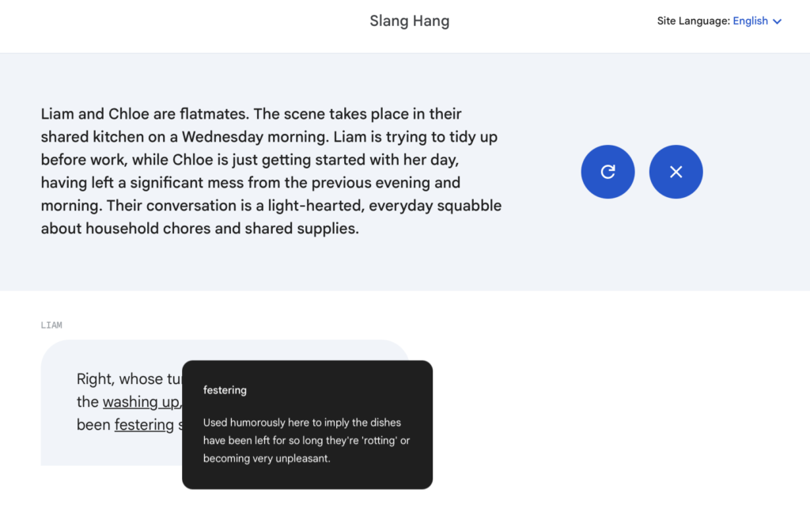Click the "Site Language:" label
Image resolution: width=810 pixels, height=520 pixels.
coord(693,21)
